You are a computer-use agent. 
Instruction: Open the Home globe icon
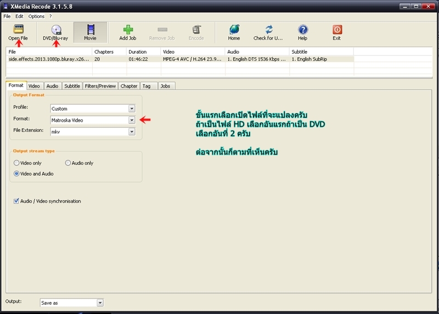(234, 29)
